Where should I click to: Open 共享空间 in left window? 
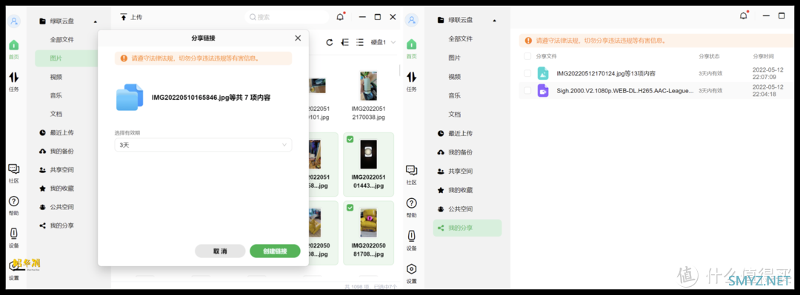click(x=56, y=169)
